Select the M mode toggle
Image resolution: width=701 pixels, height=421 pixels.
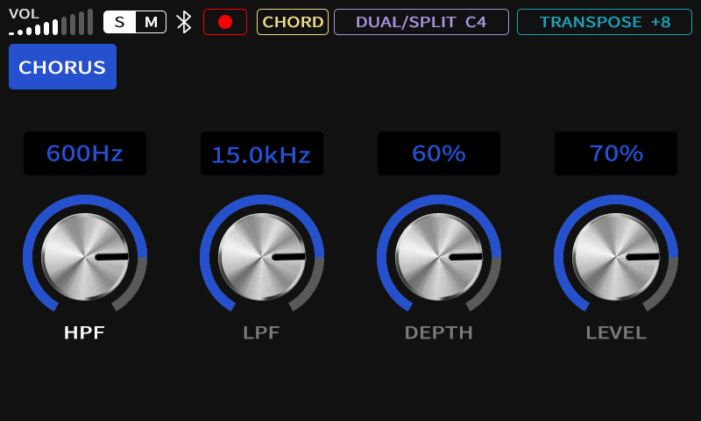(x=151, y=22)
